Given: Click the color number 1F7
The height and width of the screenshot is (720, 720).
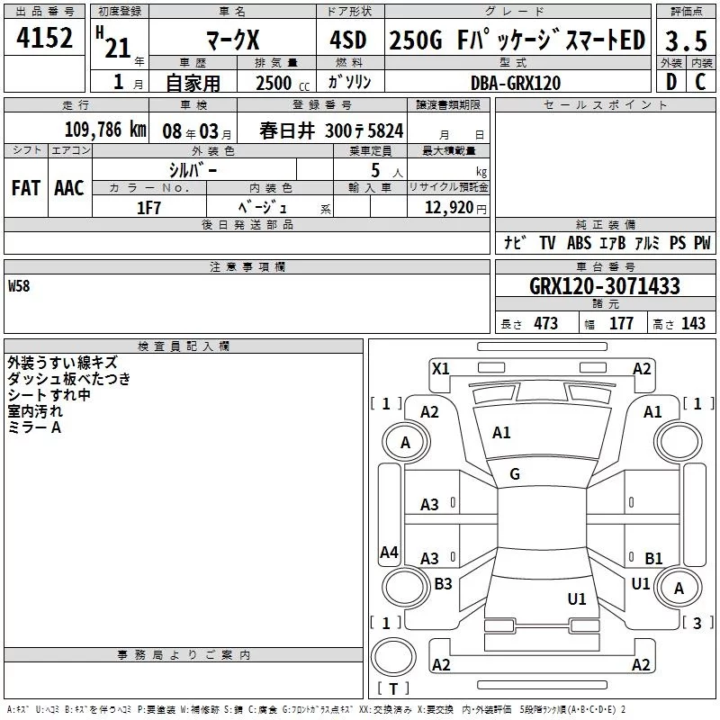Looking at the screenshot, I should [148, 208].
